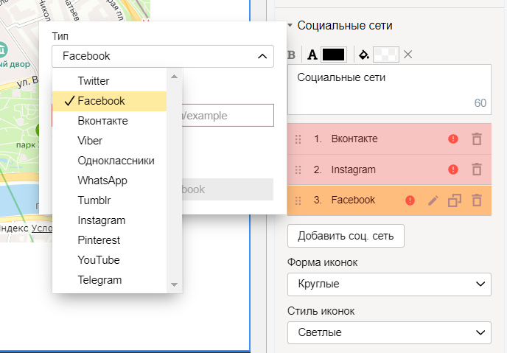Click the dropdown list scroll down arrow
The width and height of the screenshot is (507, 353).
[x=174, y=284]
